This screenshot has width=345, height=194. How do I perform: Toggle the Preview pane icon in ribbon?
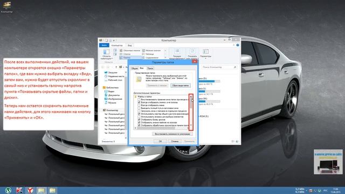tap(115, 50)
